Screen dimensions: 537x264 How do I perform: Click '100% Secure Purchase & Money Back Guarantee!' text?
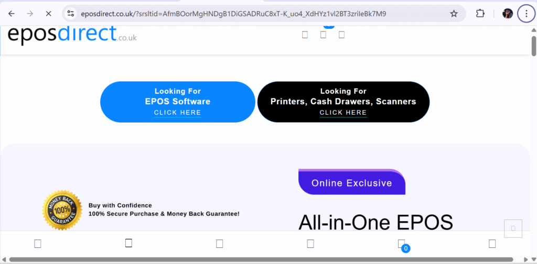pyautogui.click(x=164, y=214)
